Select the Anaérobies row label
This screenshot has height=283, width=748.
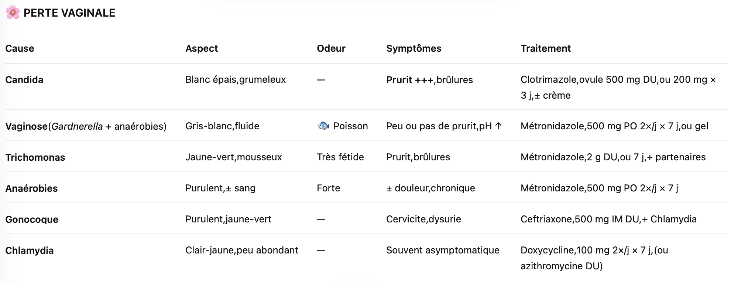[31, 188]
